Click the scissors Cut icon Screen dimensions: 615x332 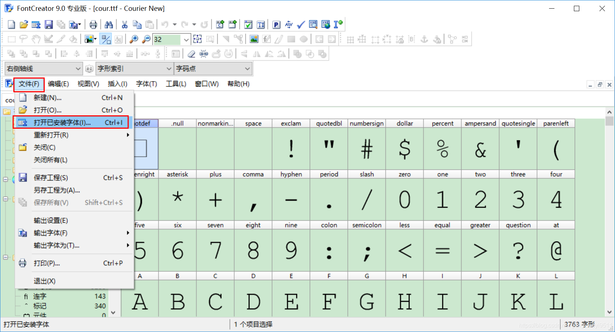pyautogui.click(x=125, y=25)
